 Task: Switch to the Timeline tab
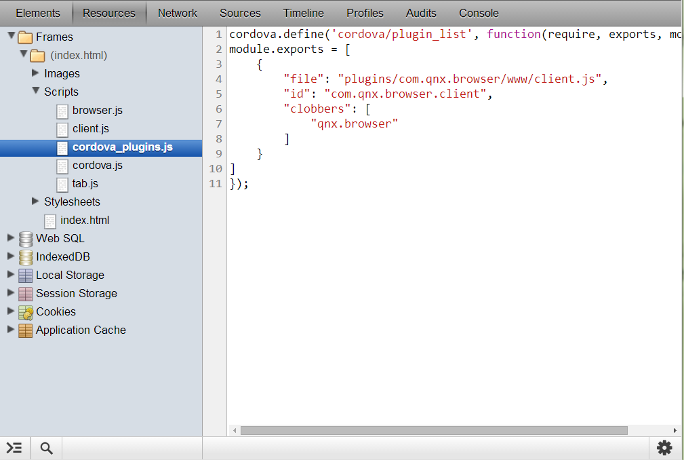(303, 13)
